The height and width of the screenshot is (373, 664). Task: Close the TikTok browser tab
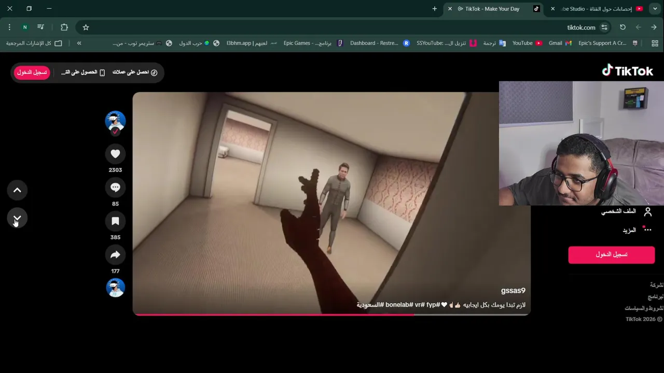[x=450, y=9]
